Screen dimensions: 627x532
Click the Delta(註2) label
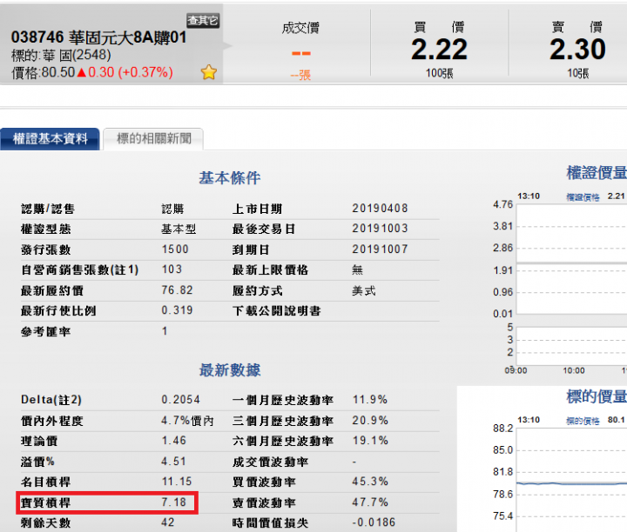[51, 400]
